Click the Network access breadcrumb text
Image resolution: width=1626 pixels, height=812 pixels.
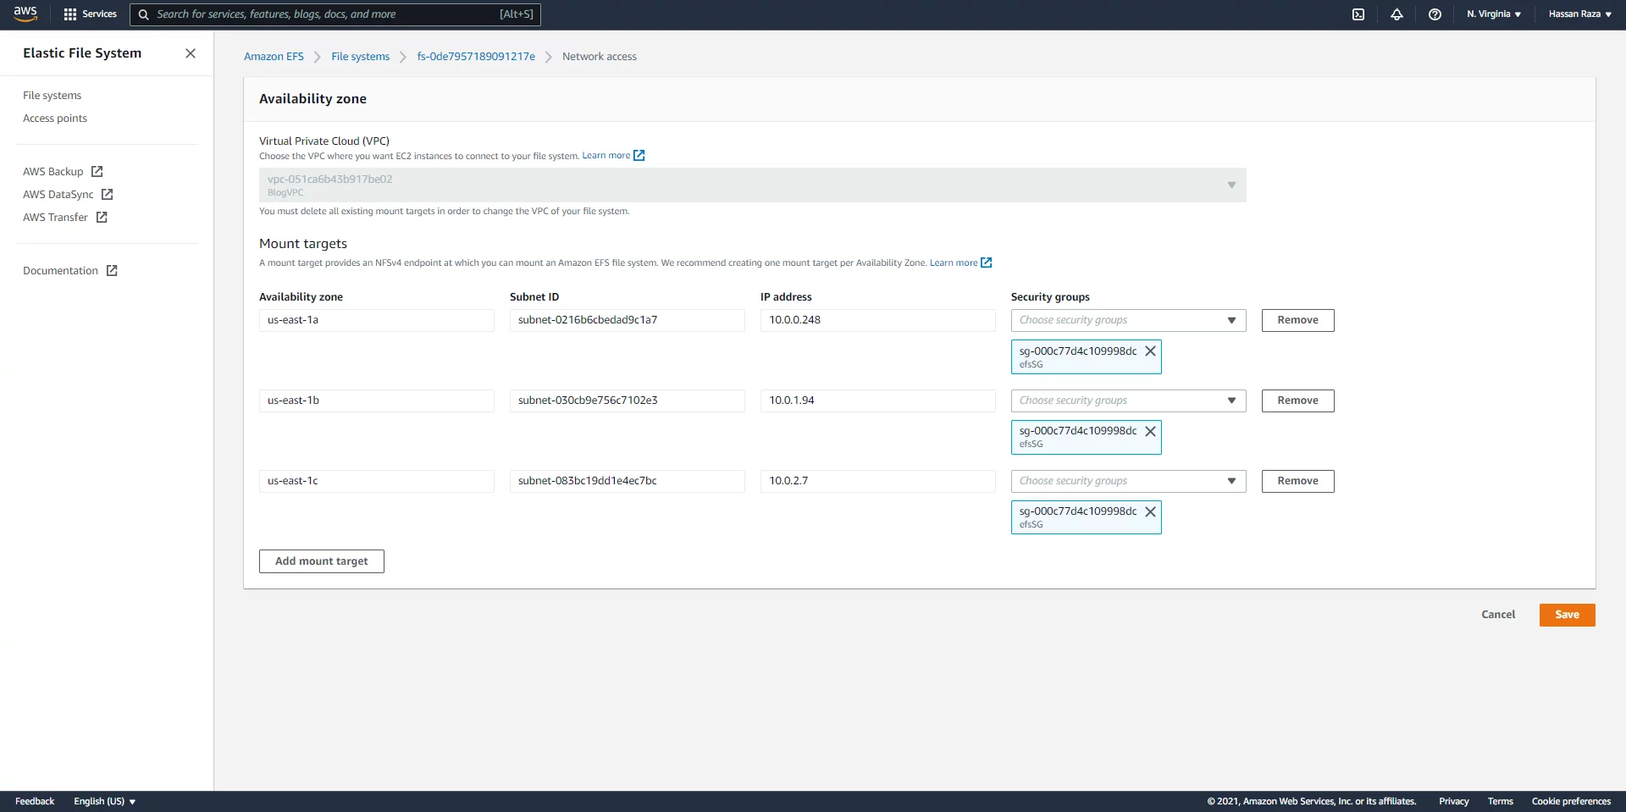click(600, 57)
